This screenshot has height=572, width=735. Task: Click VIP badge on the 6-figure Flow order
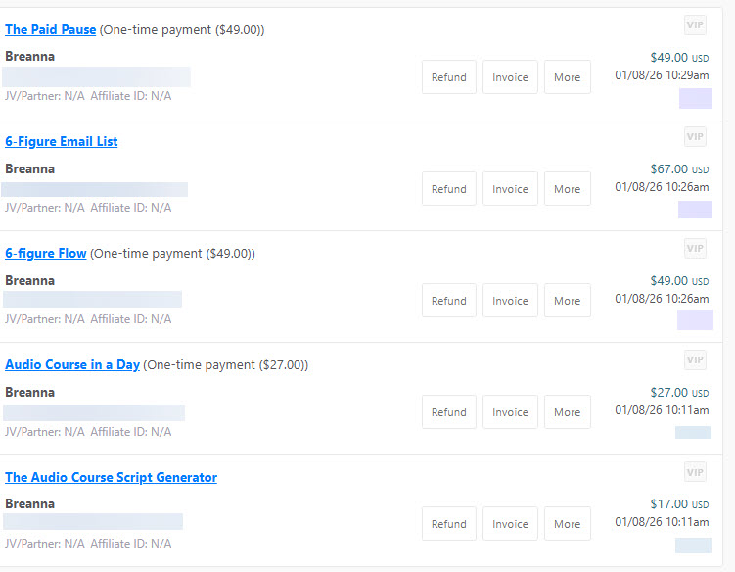click(695, 249)
